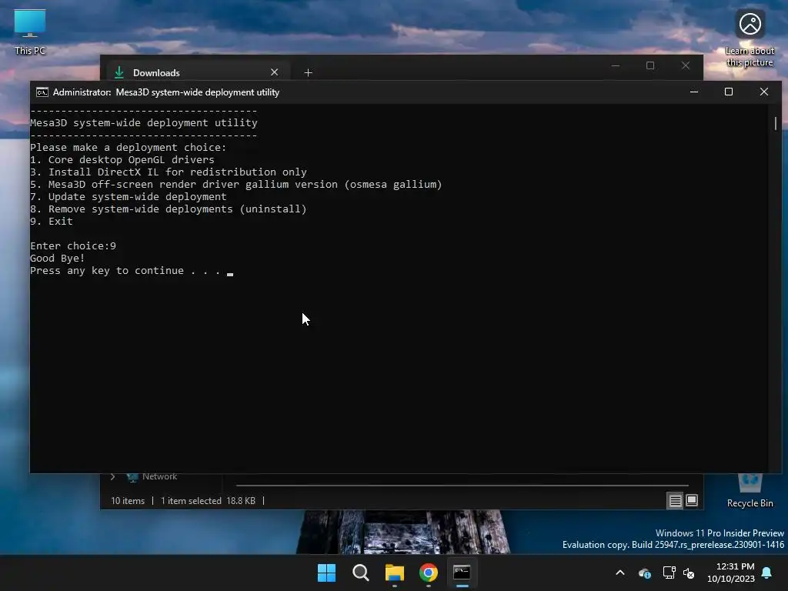Close the Downloads tab in File Explorer
The height and width of the screenshot is (591, 788).
coord(275,72)
